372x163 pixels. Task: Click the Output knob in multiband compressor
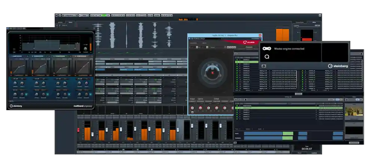point(86,49)
